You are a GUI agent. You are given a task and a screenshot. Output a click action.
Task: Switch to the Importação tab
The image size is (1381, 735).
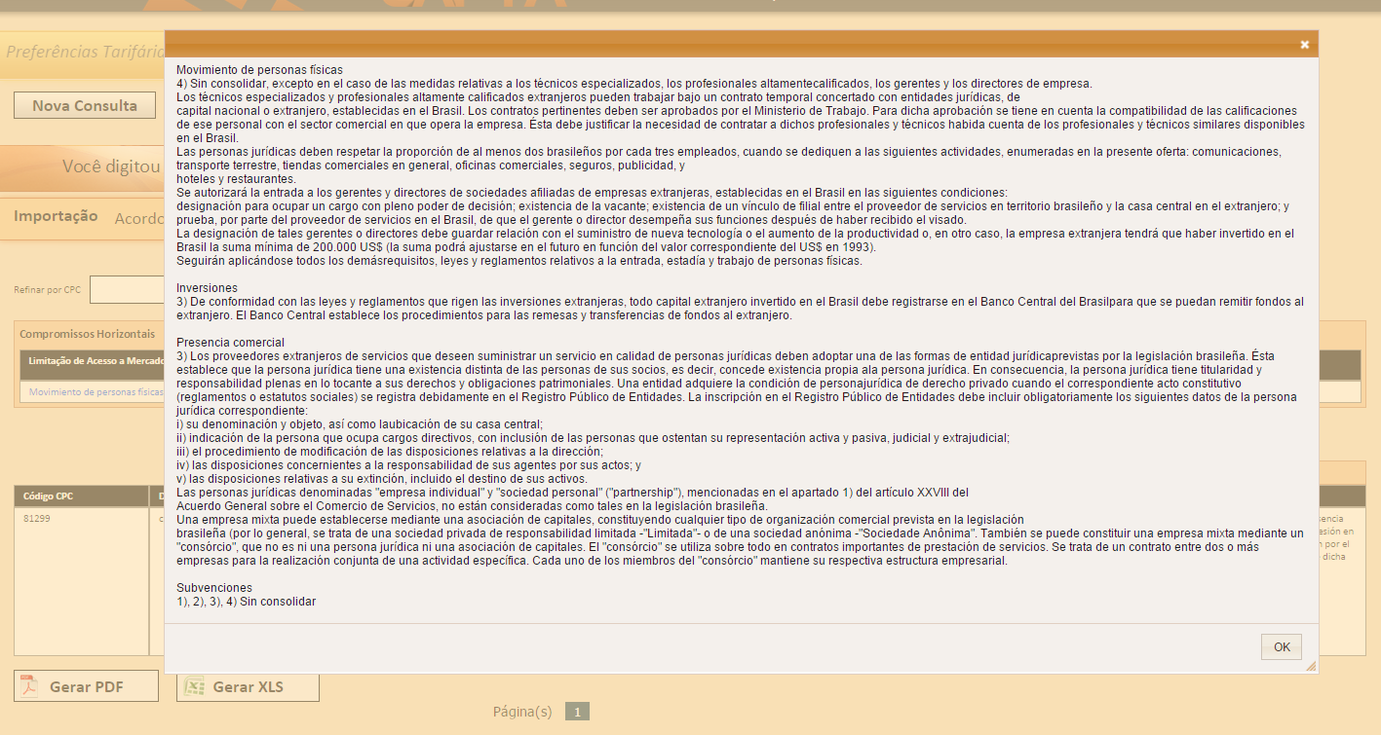click(56, 216)
